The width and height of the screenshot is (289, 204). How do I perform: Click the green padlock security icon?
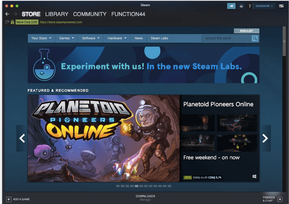coord(12,22)
